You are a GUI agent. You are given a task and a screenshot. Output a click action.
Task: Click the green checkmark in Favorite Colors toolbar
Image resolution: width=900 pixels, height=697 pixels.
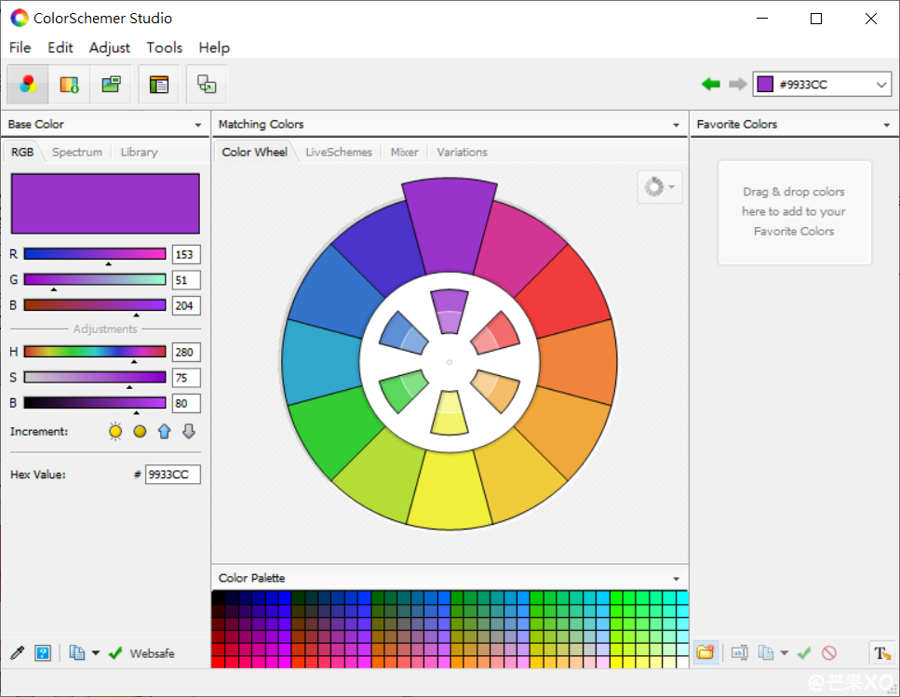click(x=804, y=652)
